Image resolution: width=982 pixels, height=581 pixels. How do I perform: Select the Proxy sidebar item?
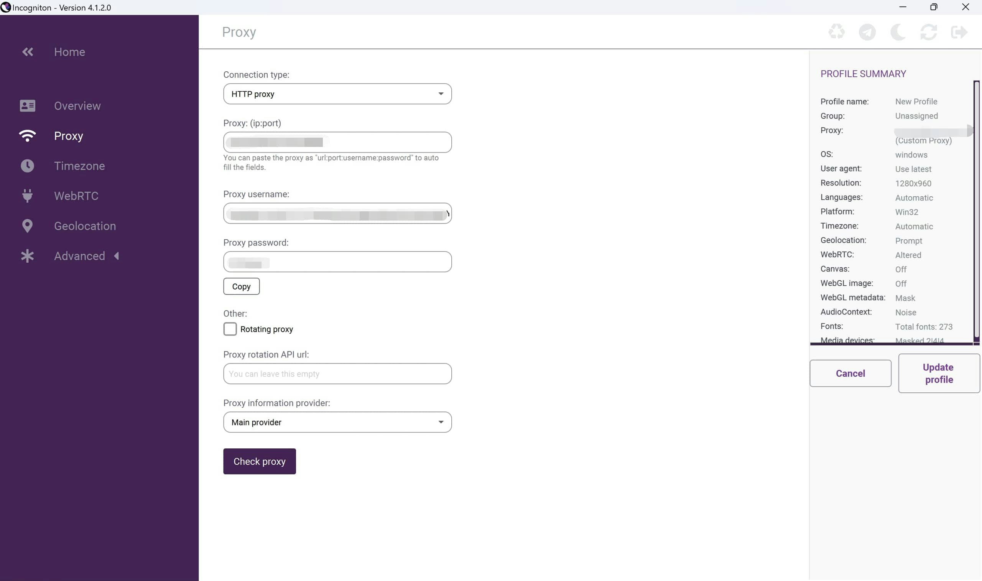(69, 136)
